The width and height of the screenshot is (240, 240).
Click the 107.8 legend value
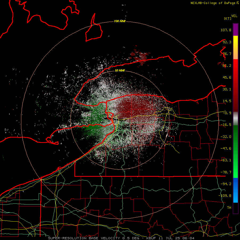(x=226, y=30)
